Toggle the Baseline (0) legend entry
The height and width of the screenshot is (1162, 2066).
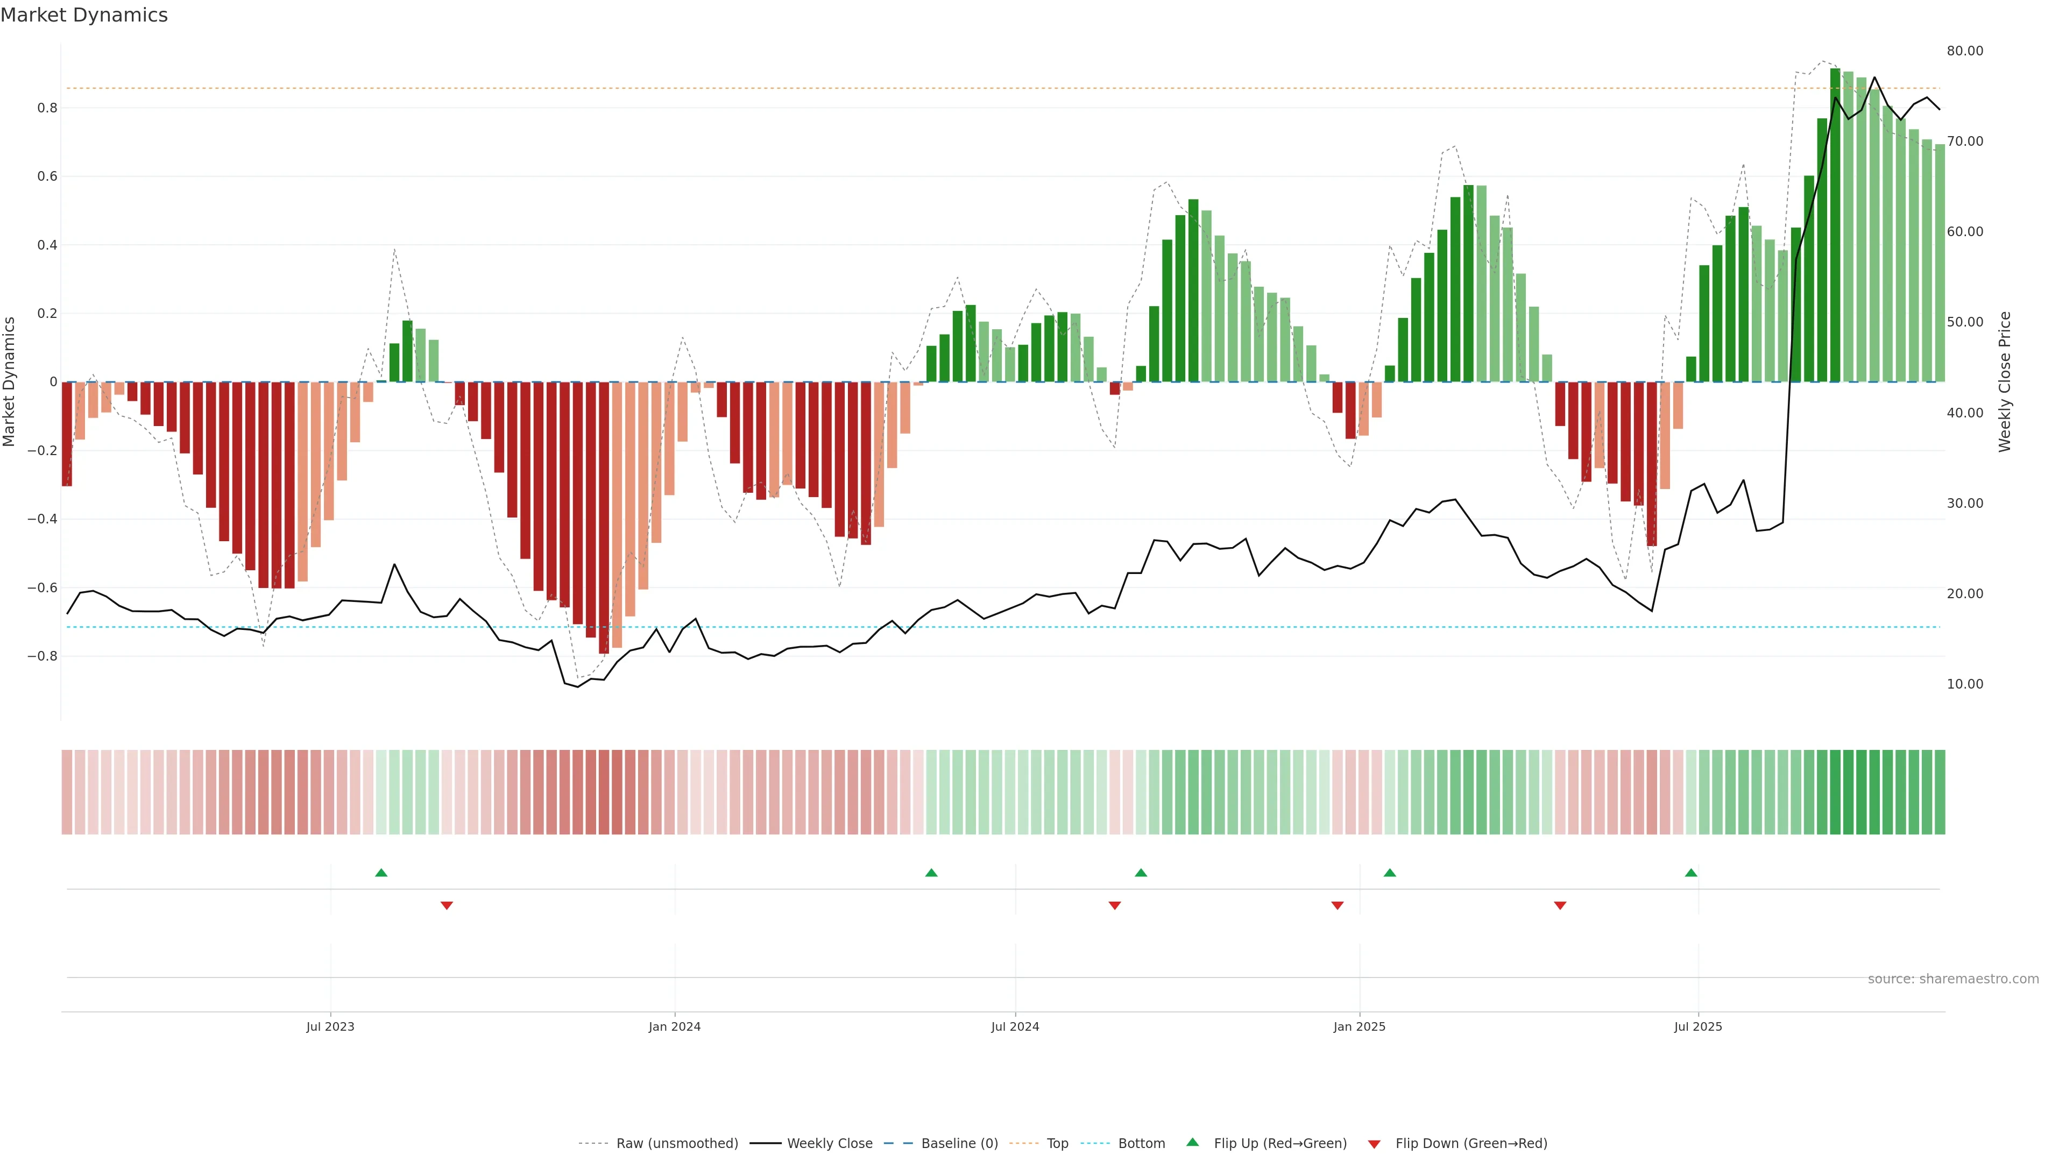pos(959,1144)
